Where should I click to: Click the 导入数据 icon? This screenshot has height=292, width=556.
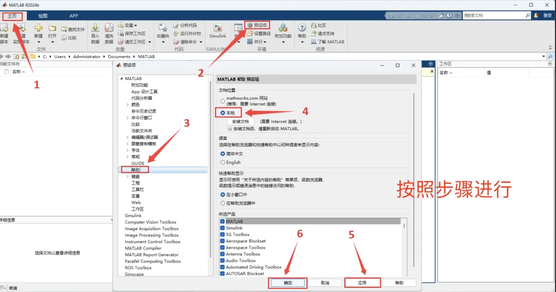pos(95,28)
